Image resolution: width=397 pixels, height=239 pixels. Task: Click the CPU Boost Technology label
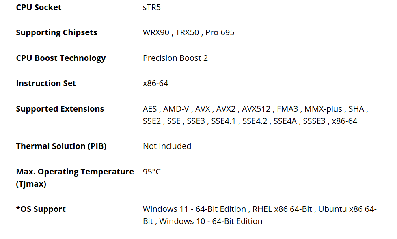coord(60,58)
